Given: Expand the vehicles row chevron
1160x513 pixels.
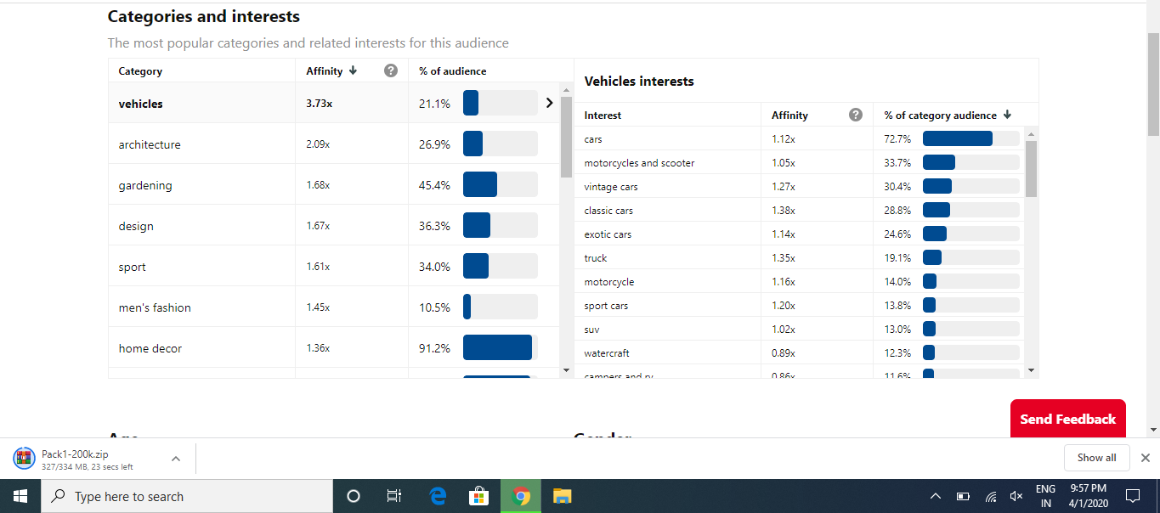Looking at the screenshot, I should tap(549, 103).
